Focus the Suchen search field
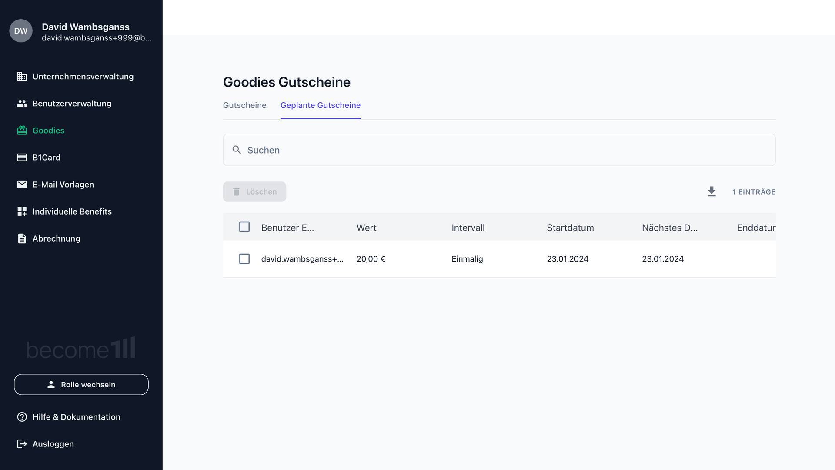The image size is (835, 470). (x=499, y=150)
